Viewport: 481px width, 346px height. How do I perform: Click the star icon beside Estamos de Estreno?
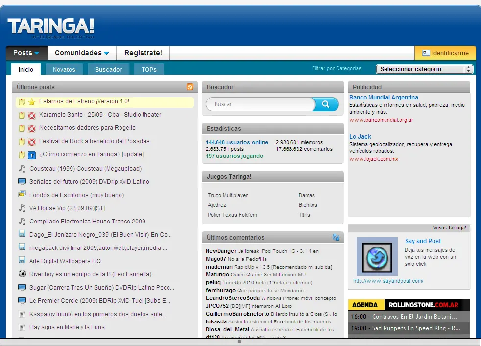click(x=32, y=102)
